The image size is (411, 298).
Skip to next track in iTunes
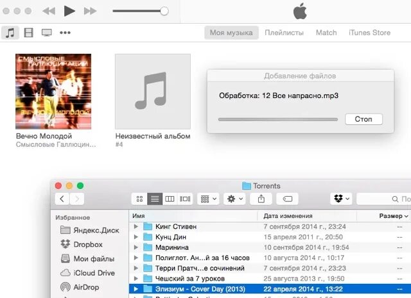90,11
